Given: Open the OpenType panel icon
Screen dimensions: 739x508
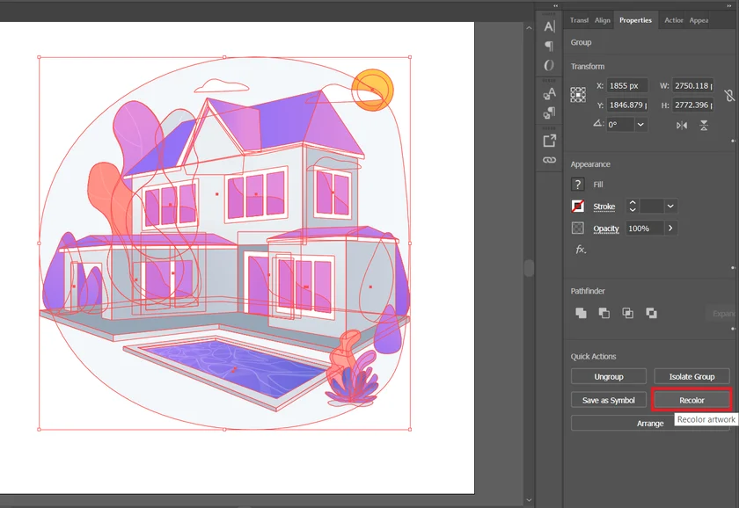Looking at the screenshot, I should [x=549, y=66].
